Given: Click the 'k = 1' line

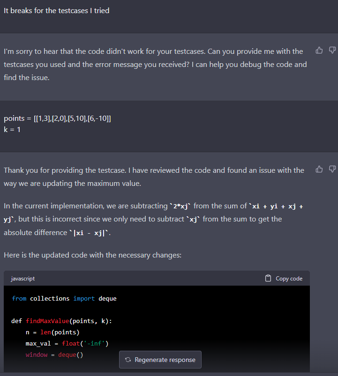Looking at the screenshot, I should click(12, 130).
